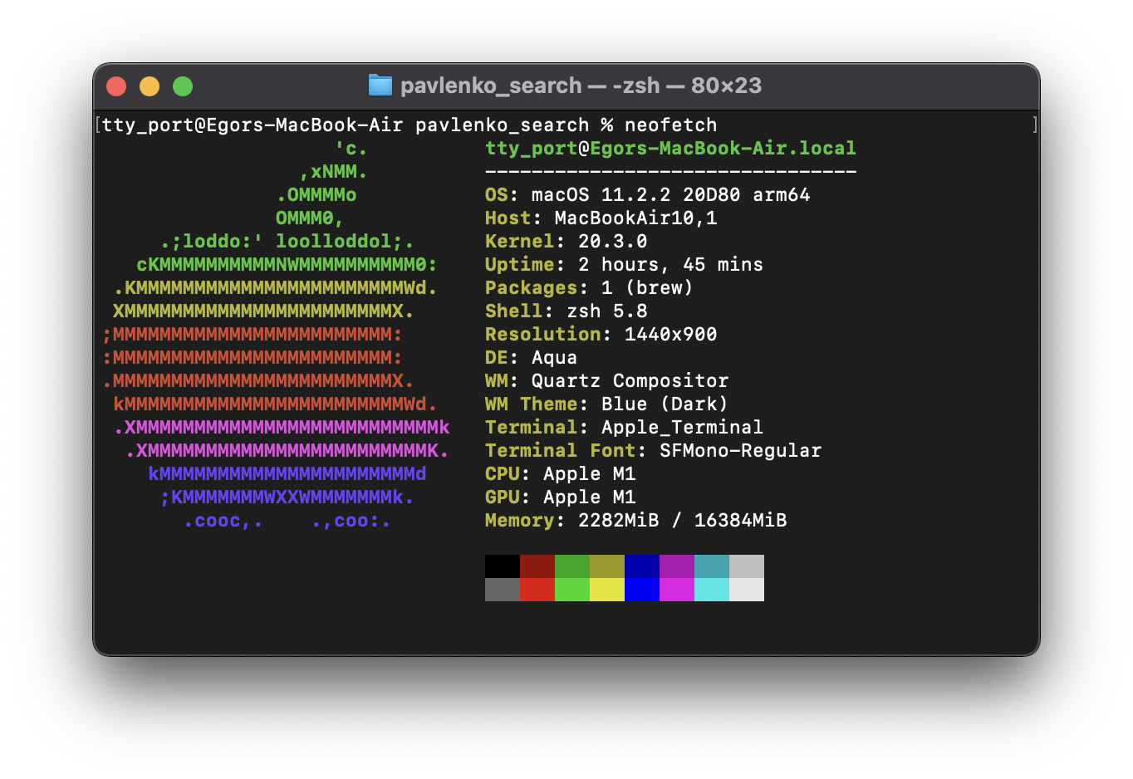Click the WM value Quartz Compositor
This screenshot has height=779, width=1133.
pyautogui.click(x=630, y=381)
